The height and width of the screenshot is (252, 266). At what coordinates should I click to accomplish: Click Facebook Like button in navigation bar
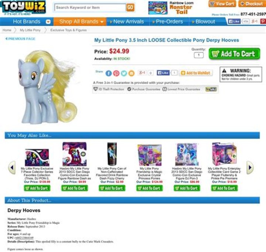point(234,21)
